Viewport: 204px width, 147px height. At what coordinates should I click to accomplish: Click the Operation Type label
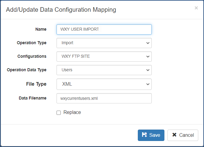coord(32,43)
